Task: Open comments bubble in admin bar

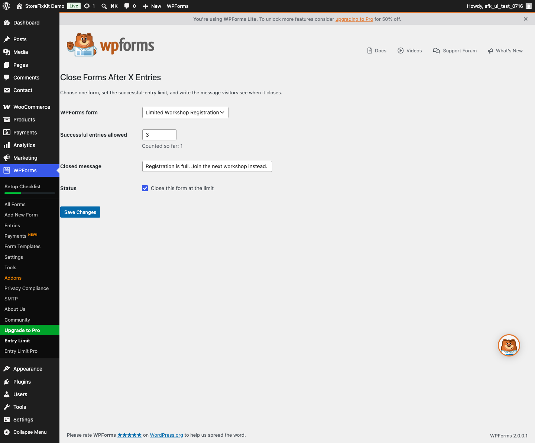Action: tap(127, 6)
